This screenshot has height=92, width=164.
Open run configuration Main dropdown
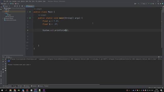point(144,4)
